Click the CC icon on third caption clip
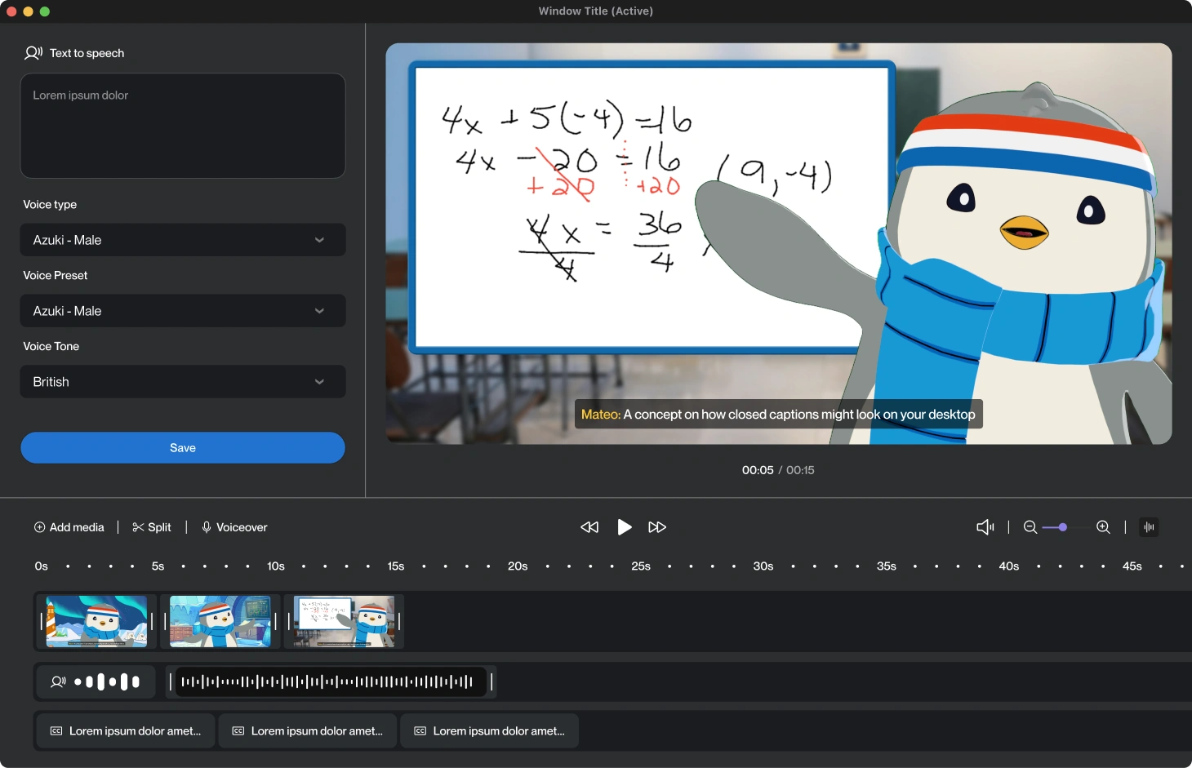Image resolution: width=1192 pixels, height=768 pixels. click(x=420, y=731)
